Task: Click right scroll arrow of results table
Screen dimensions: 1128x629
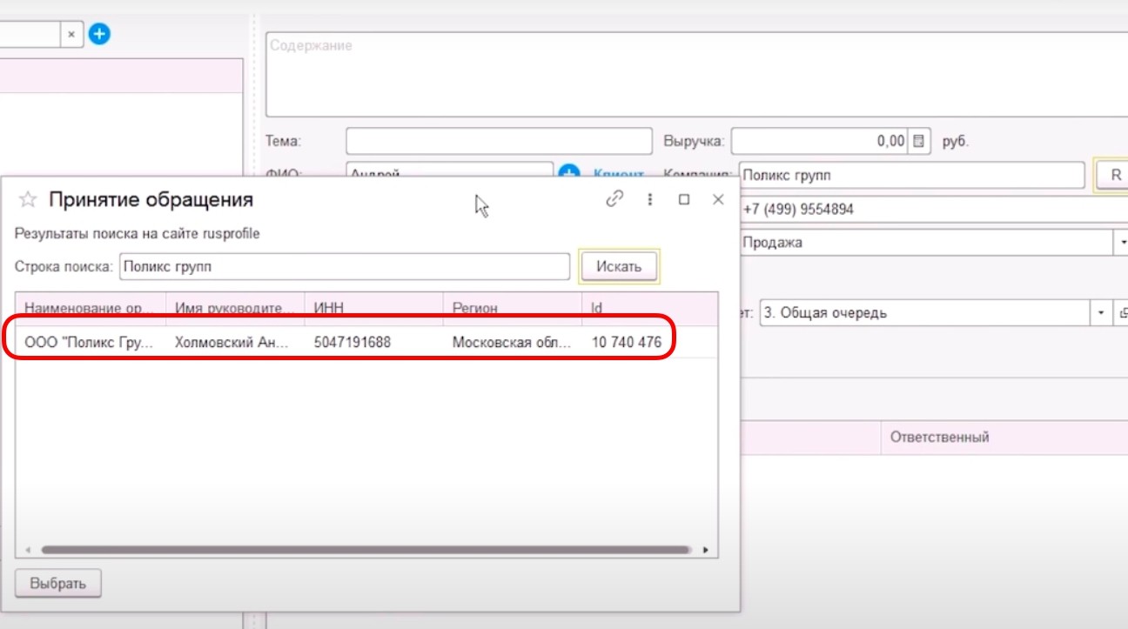Action: [705, 550]
